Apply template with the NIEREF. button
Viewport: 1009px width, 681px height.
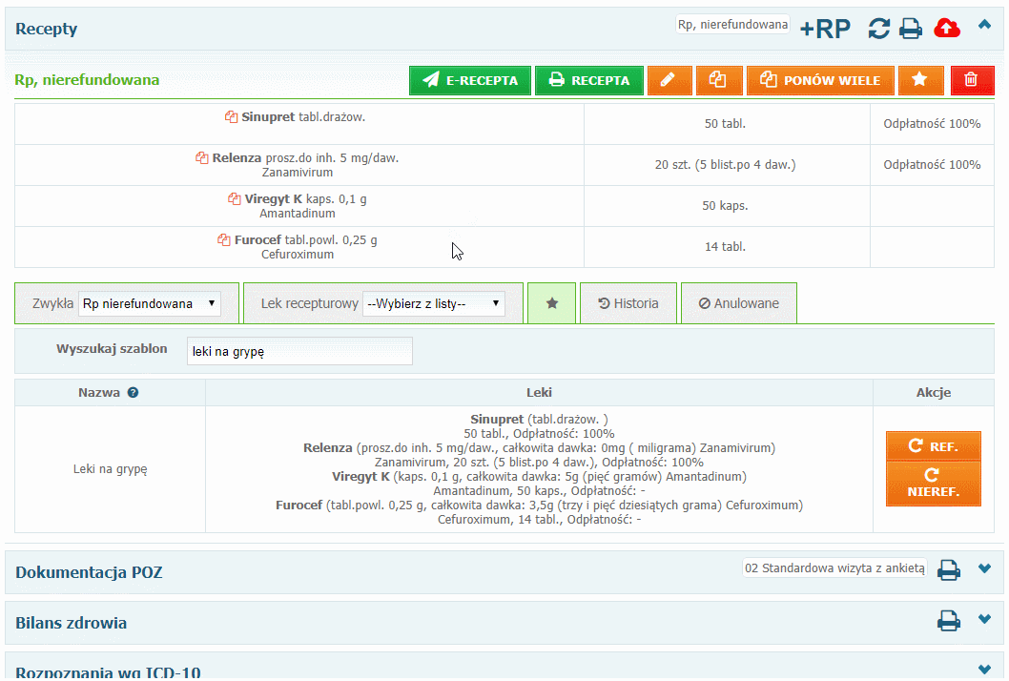[x=933, y=484]
